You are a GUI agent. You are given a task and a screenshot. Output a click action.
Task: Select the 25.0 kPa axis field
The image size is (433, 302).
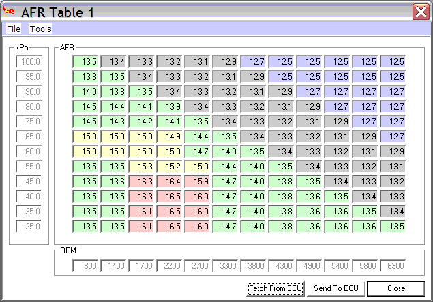pyautogui.click(x=30, y=227)
